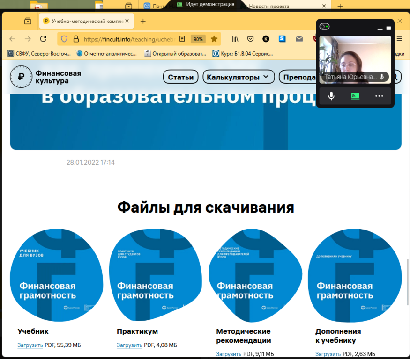
Task: Go to the Финансовая культура home logo
Action: point(46,77)
